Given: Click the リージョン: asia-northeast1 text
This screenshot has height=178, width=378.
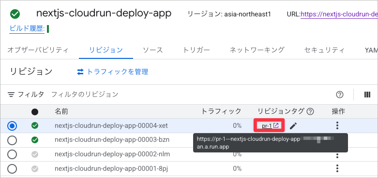Looking at the screenshot, I should pos(229,14).
